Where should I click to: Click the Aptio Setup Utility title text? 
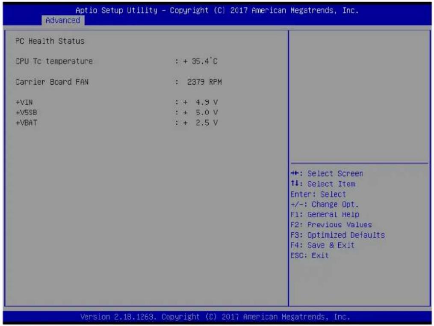tap(217, 11)
